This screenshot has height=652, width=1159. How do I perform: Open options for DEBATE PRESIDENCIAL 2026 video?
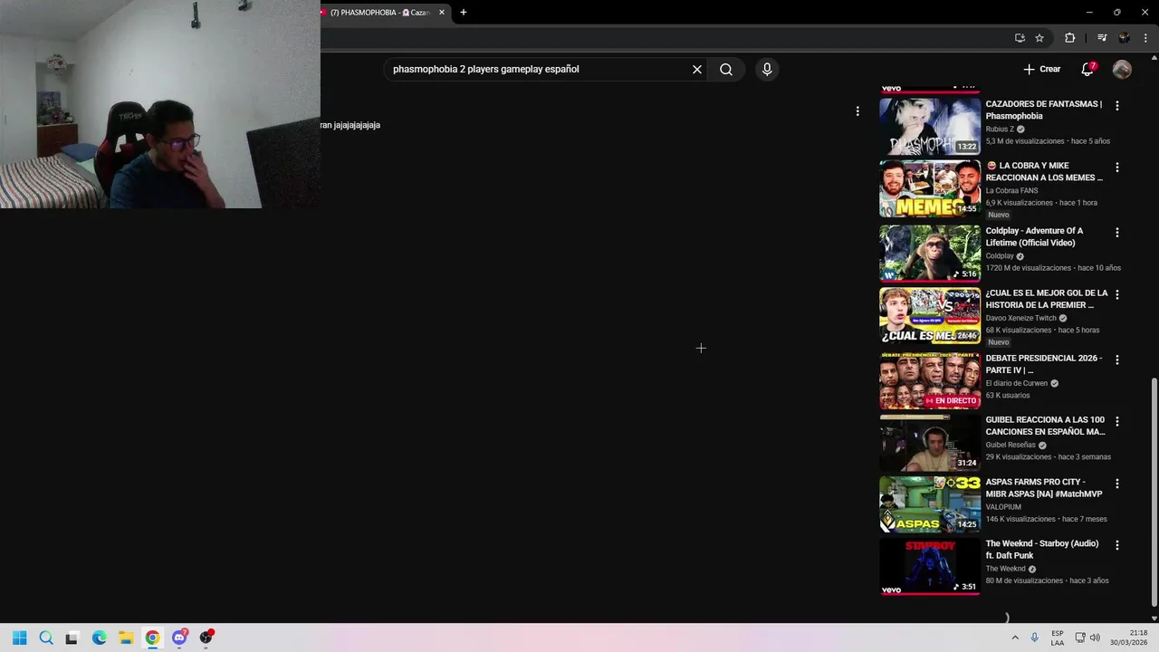1116,360
